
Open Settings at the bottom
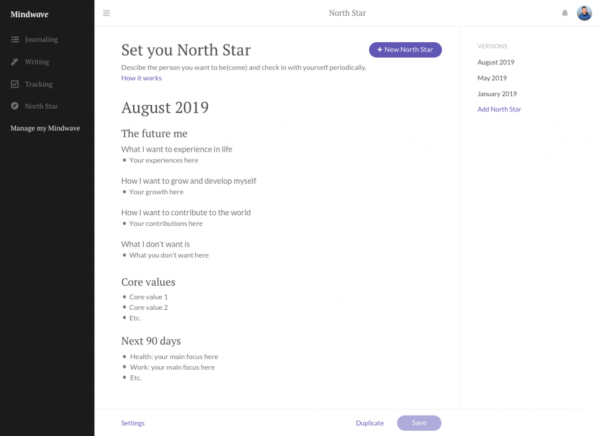133,423
